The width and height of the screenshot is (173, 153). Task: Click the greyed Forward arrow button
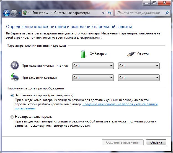coord(14,13)
